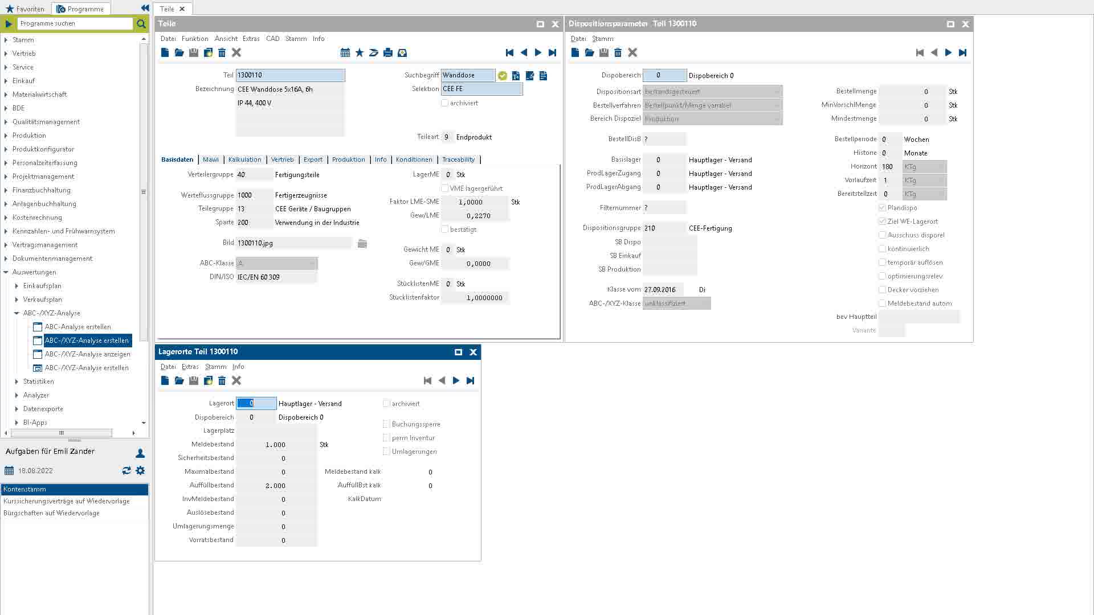1094x615 pixels.
Task: Open Extras menu in Lagerorte window
Action: pyautogui.click(x=190, y=367)
